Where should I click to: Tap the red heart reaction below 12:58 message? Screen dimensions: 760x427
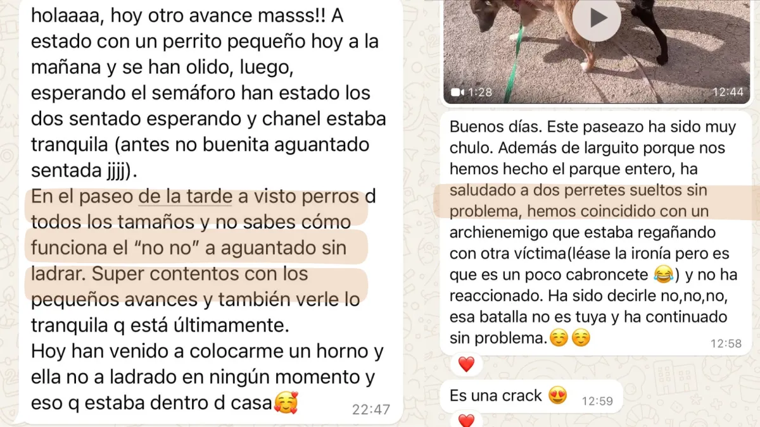(466, 365)
